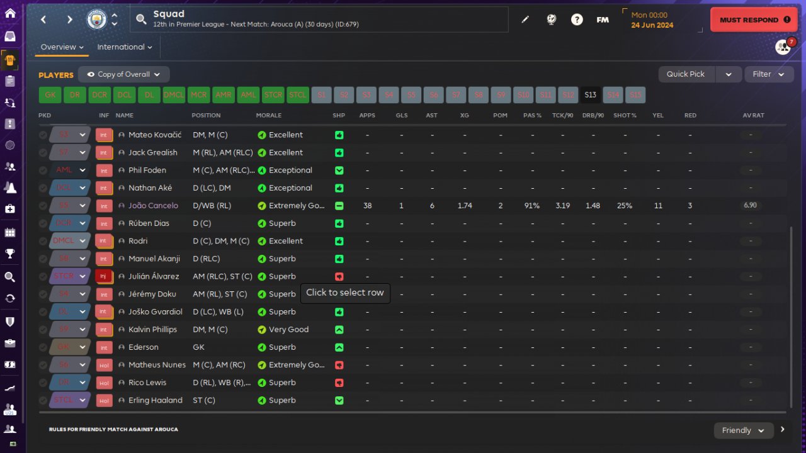Open the staff notifications icon with badge 7
The width and height of the screenshot is (806, 453).
pyautogui.click(x=783, y=47)
